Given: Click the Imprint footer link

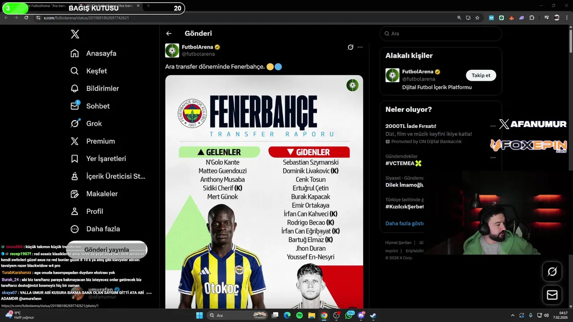Looking at the screenshot, I should tap(392, 251).
